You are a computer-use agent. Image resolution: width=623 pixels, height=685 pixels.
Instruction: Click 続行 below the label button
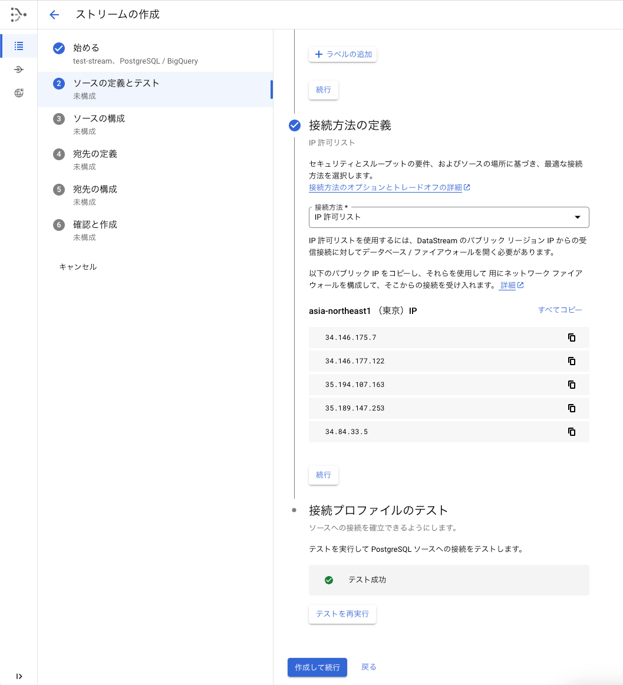324,90
